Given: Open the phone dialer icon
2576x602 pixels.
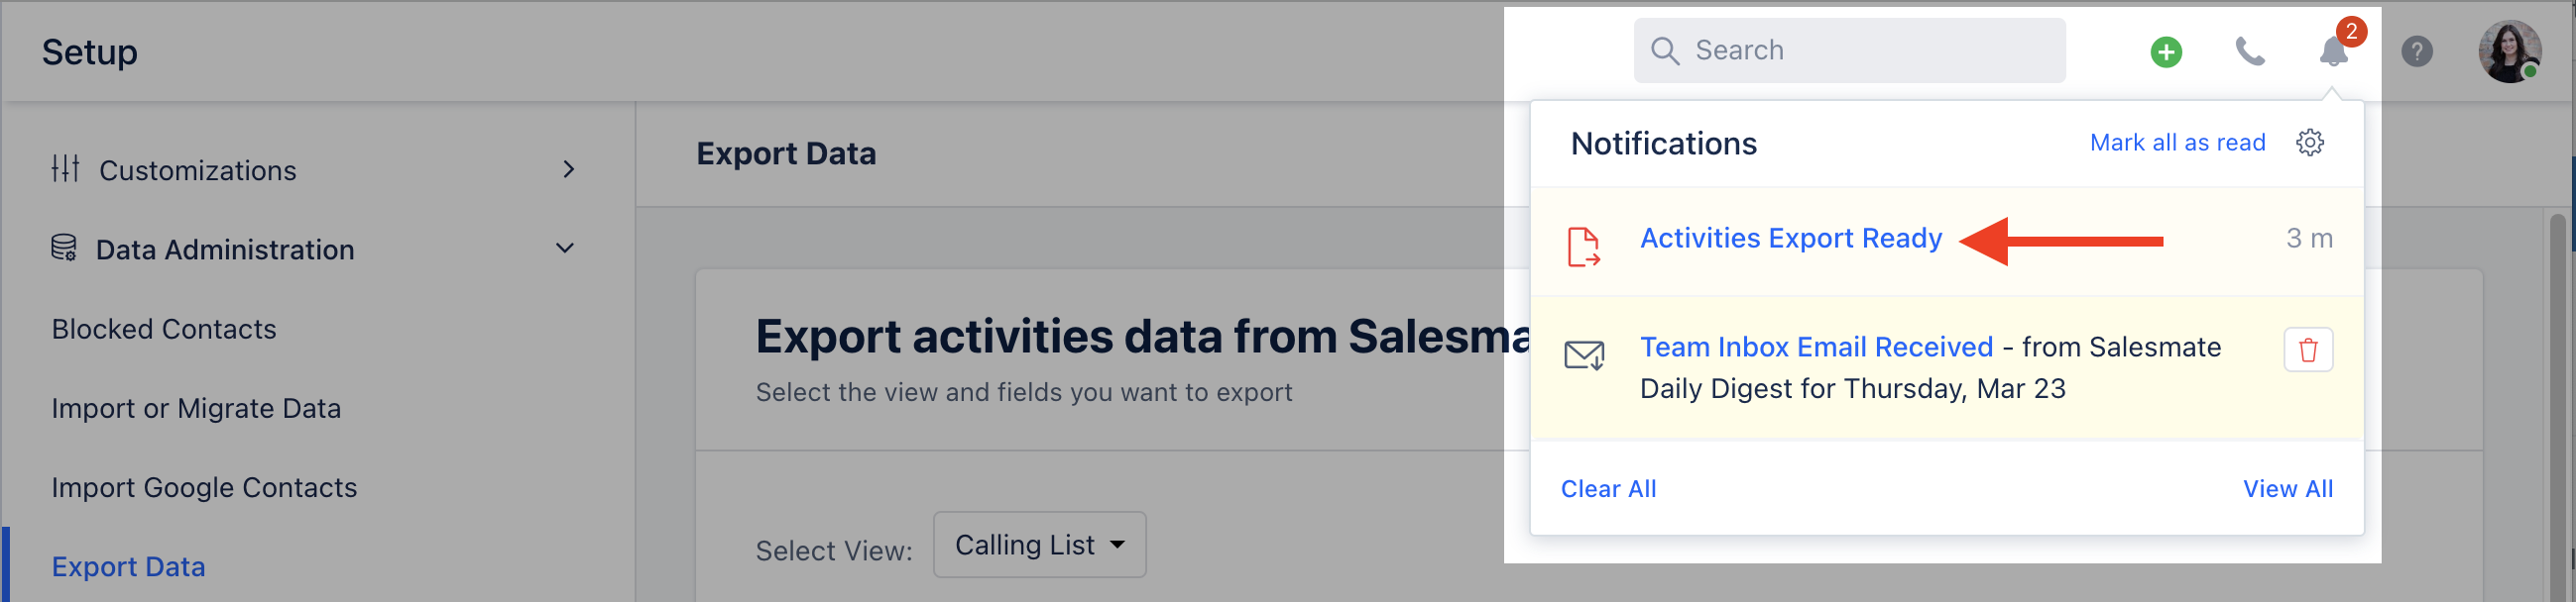Looking at the screenshot, I should point(2250,51).
